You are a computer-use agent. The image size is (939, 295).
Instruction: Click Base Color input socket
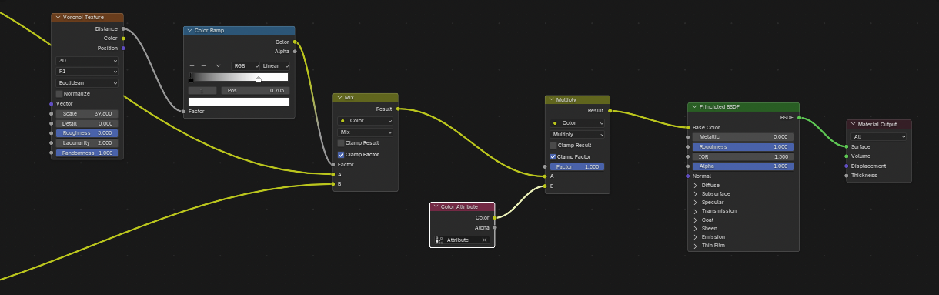[688, 127]
